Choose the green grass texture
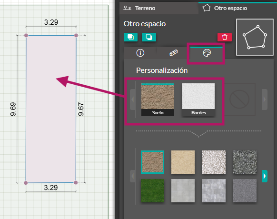Viewport: 277px width, 219px height. click(x=152, y=190)
